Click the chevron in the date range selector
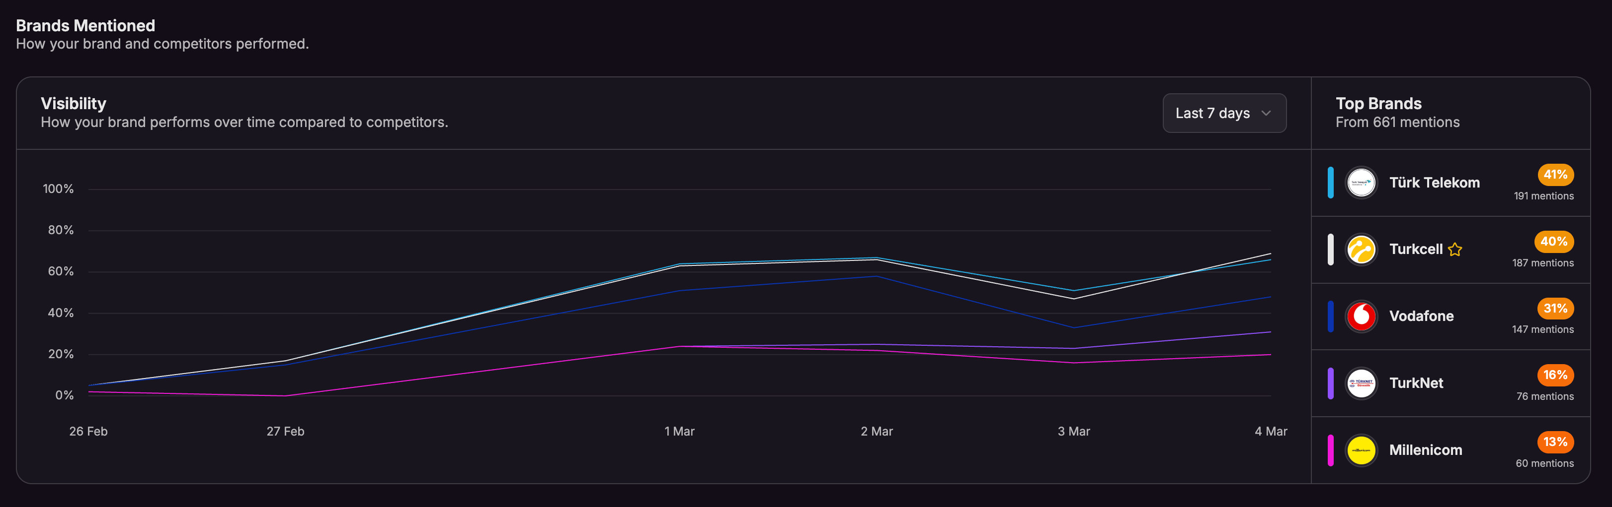 (x=1266, y=113)
